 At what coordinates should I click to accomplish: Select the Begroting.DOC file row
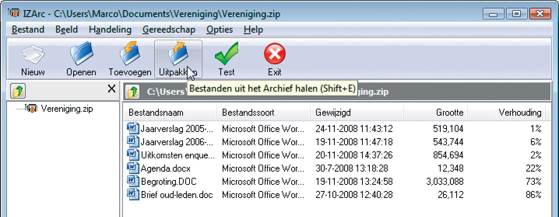coord(168,182)
